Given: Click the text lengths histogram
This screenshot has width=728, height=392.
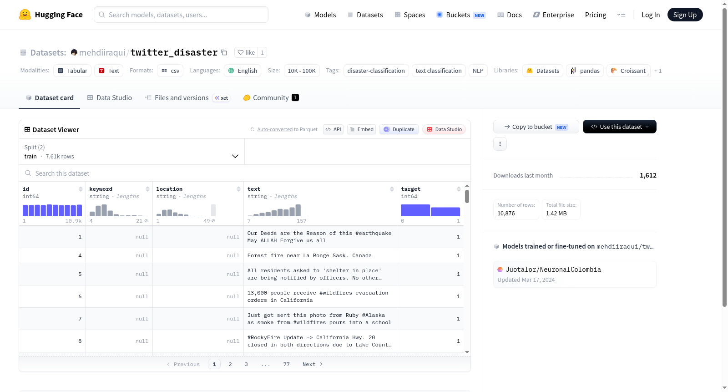Looking at the screenshot, I should point(277,210).
